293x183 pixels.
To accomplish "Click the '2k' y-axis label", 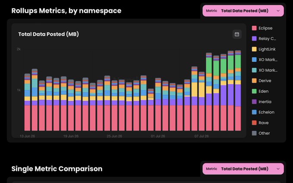I will click(x=19, y=49).
